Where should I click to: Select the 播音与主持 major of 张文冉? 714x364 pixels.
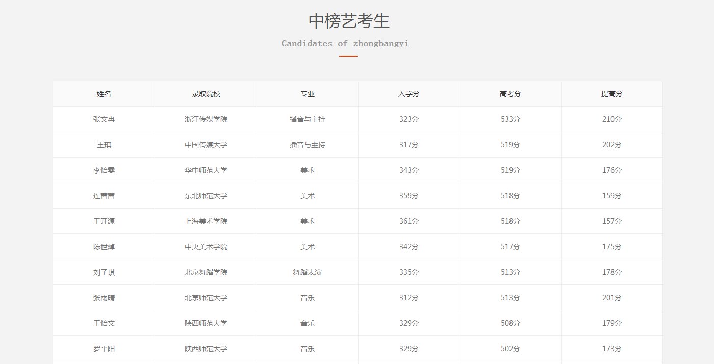point(308,119)
